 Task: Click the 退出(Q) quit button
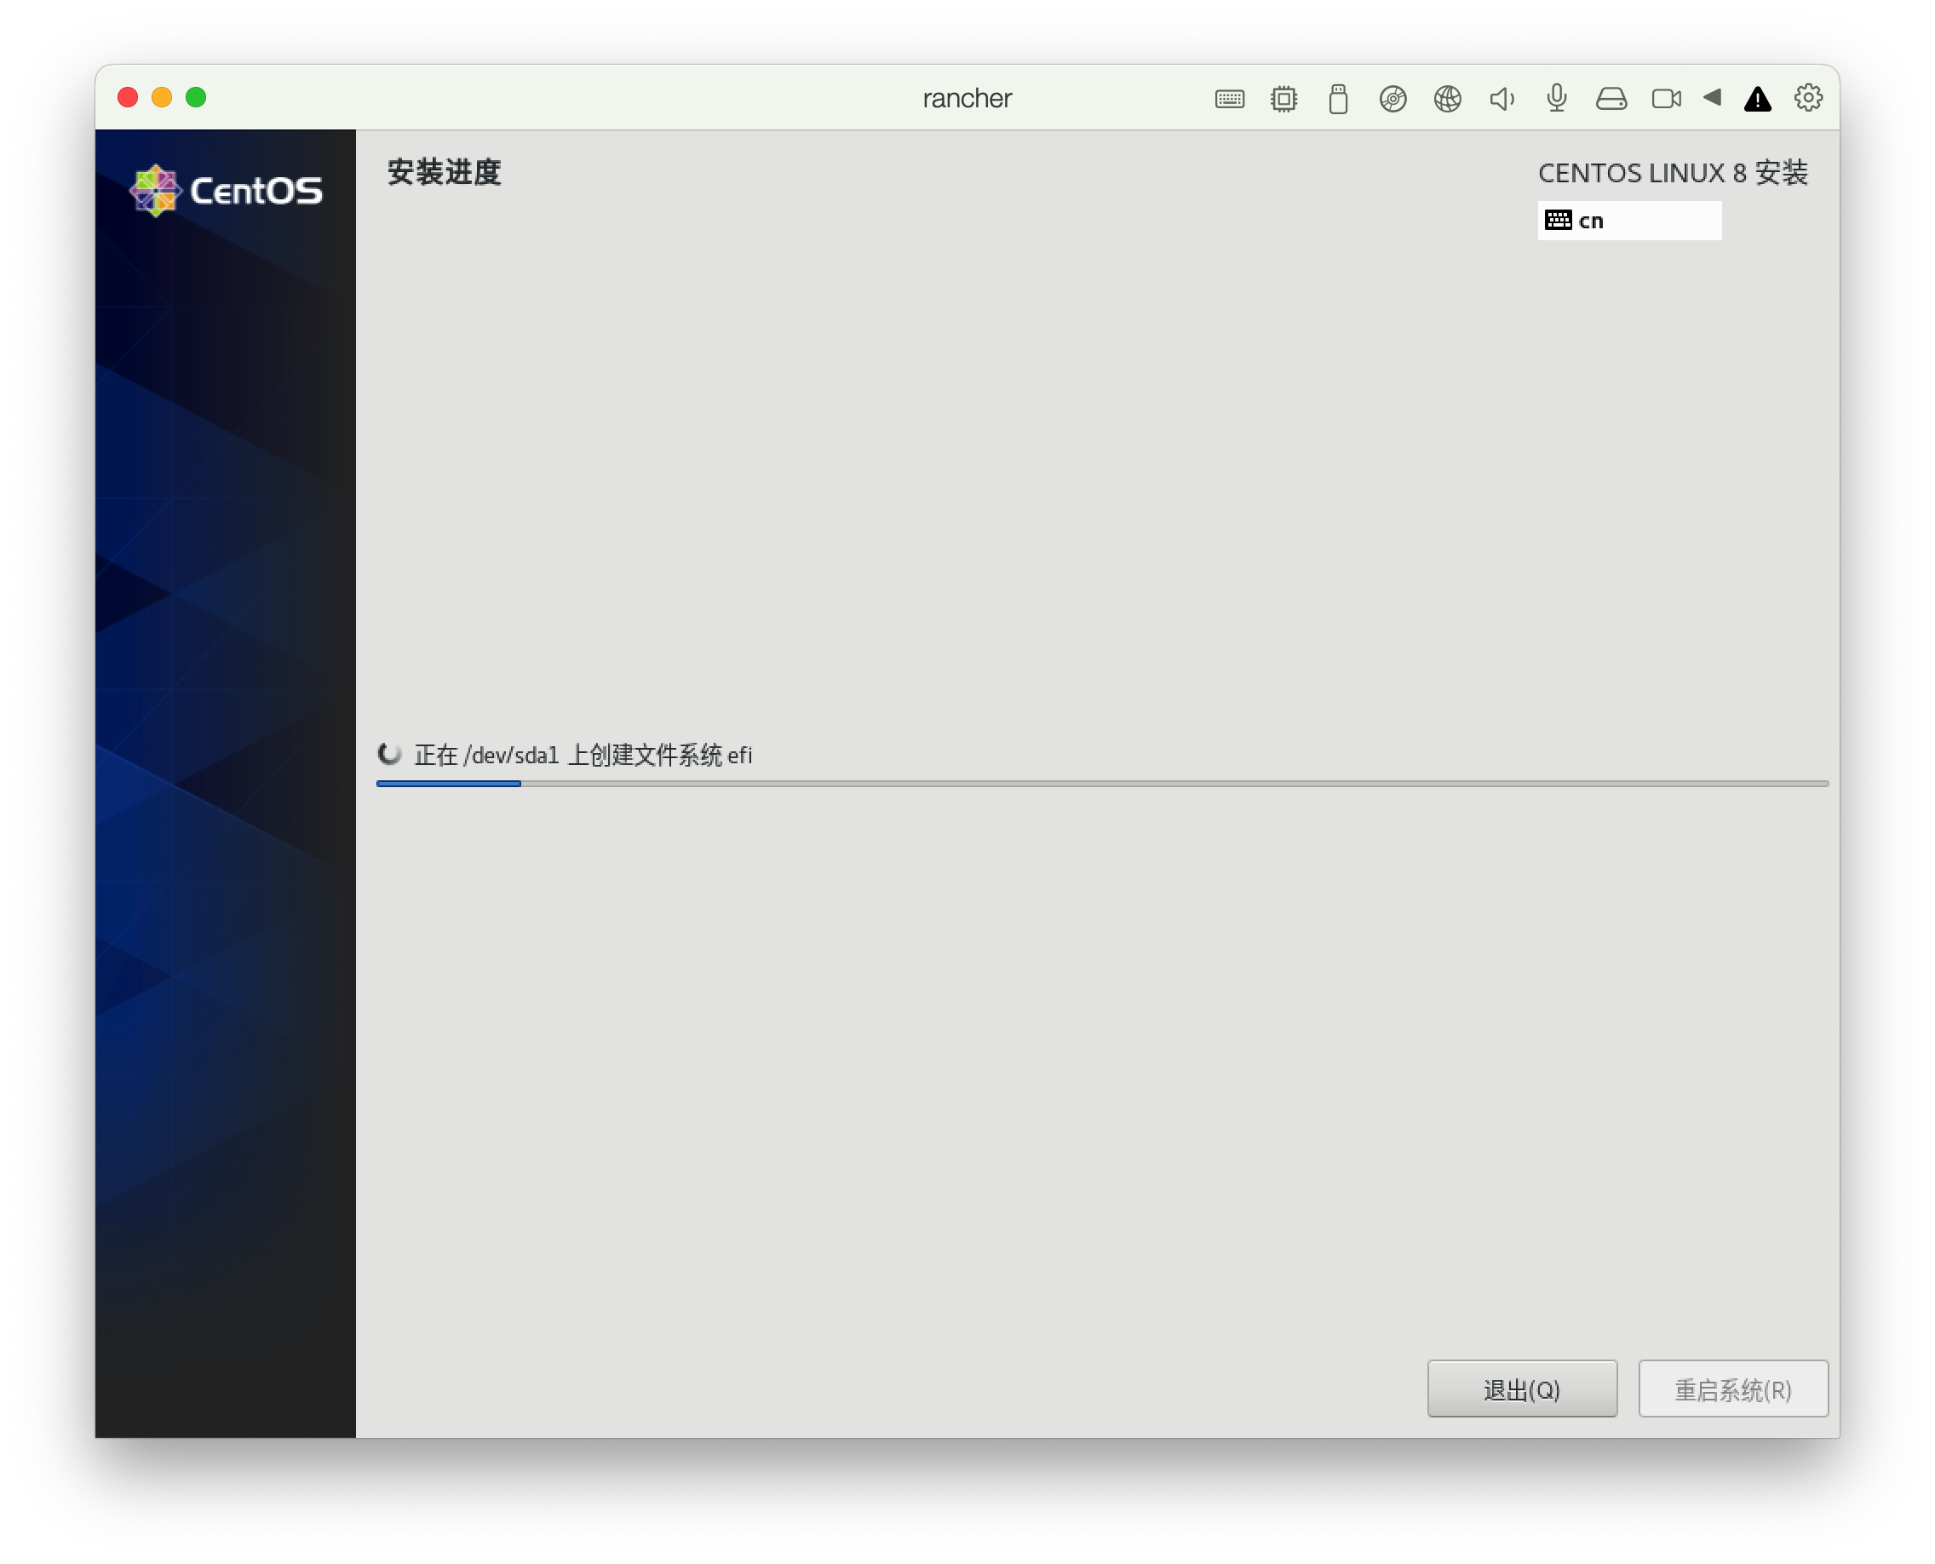point(1522,1389)
